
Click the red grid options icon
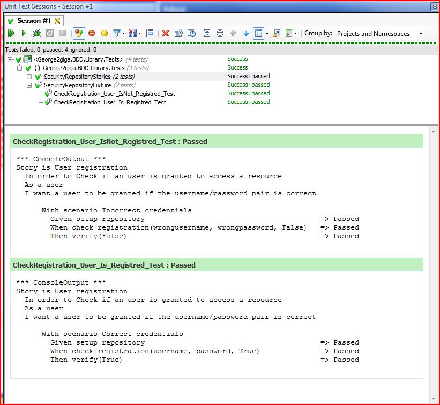pyautogui.click(x=132, y=33)
